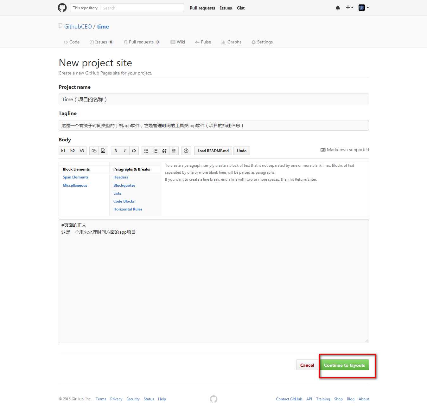Insert h1 heading in body
Image resolution: width=427 pixels, height=414 pixels.
(x=63, y=151)
